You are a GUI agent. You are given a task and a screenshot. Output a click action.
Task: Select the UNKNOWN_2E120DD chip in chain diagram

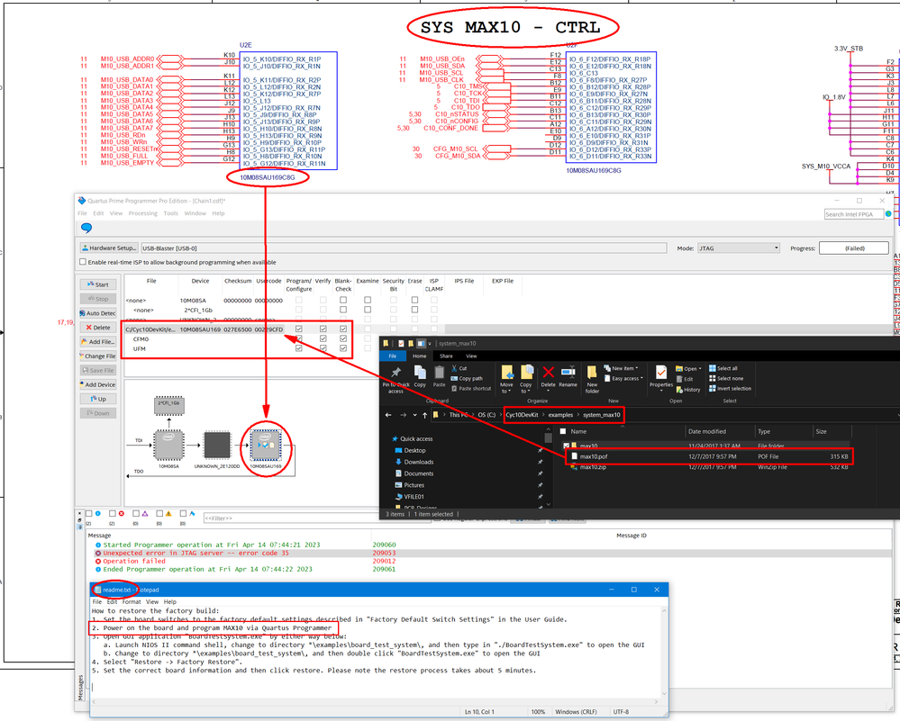pyautogui.click(x=217, y=445)
